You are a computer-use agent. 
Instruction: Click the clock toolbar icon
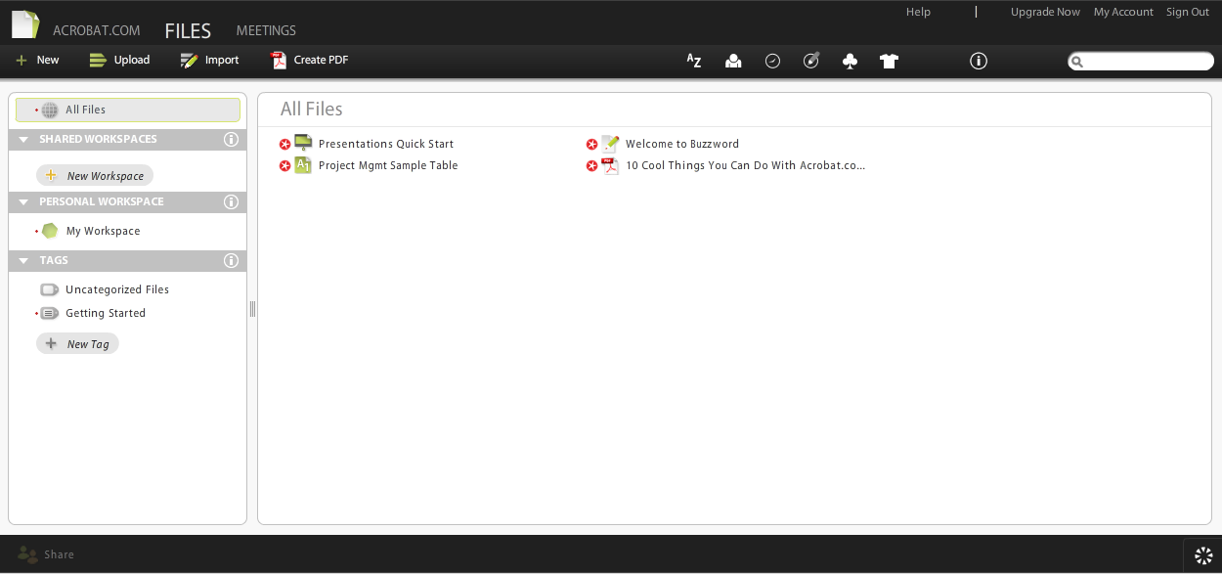[x=772, y=61]
